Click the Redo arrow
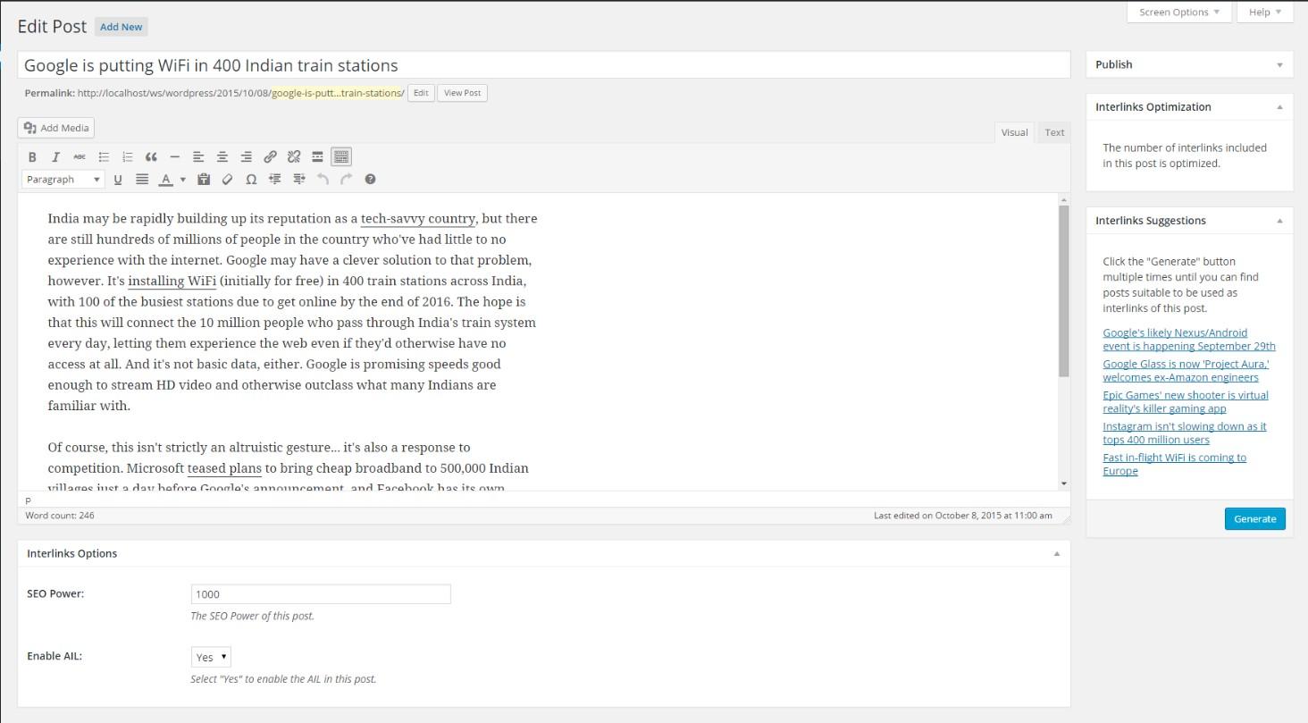The width and height of the screenshot is (1308, 723). 346,180
